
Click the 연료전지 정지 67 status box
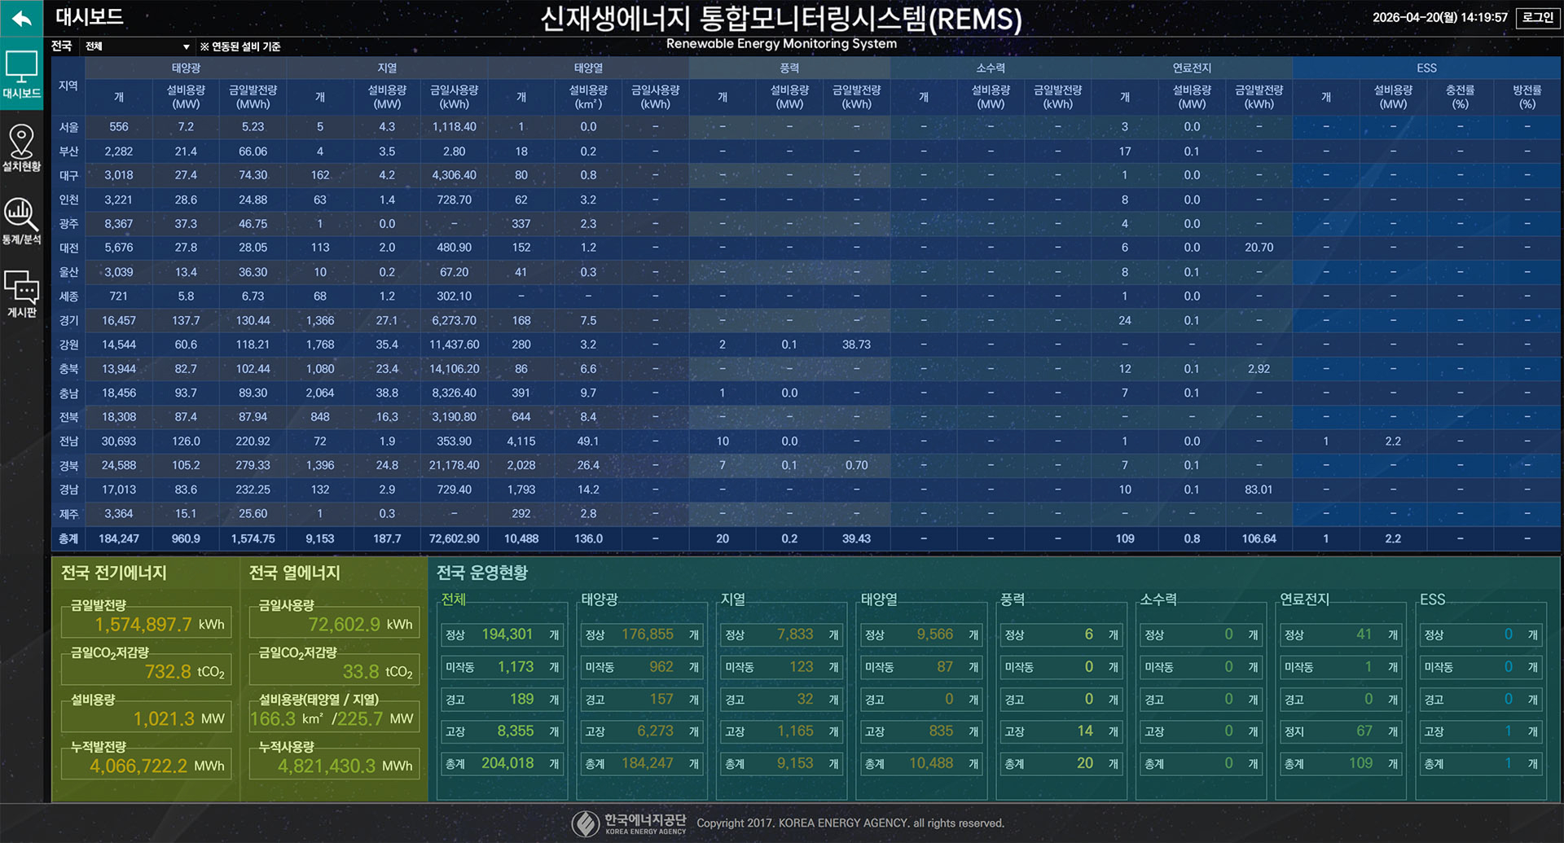pos(1341,731)
